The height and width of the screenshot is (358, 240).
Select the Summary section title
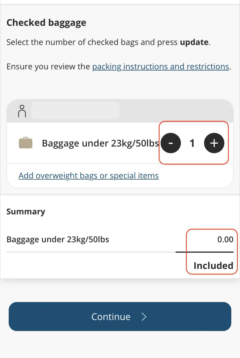pos(26,211)
